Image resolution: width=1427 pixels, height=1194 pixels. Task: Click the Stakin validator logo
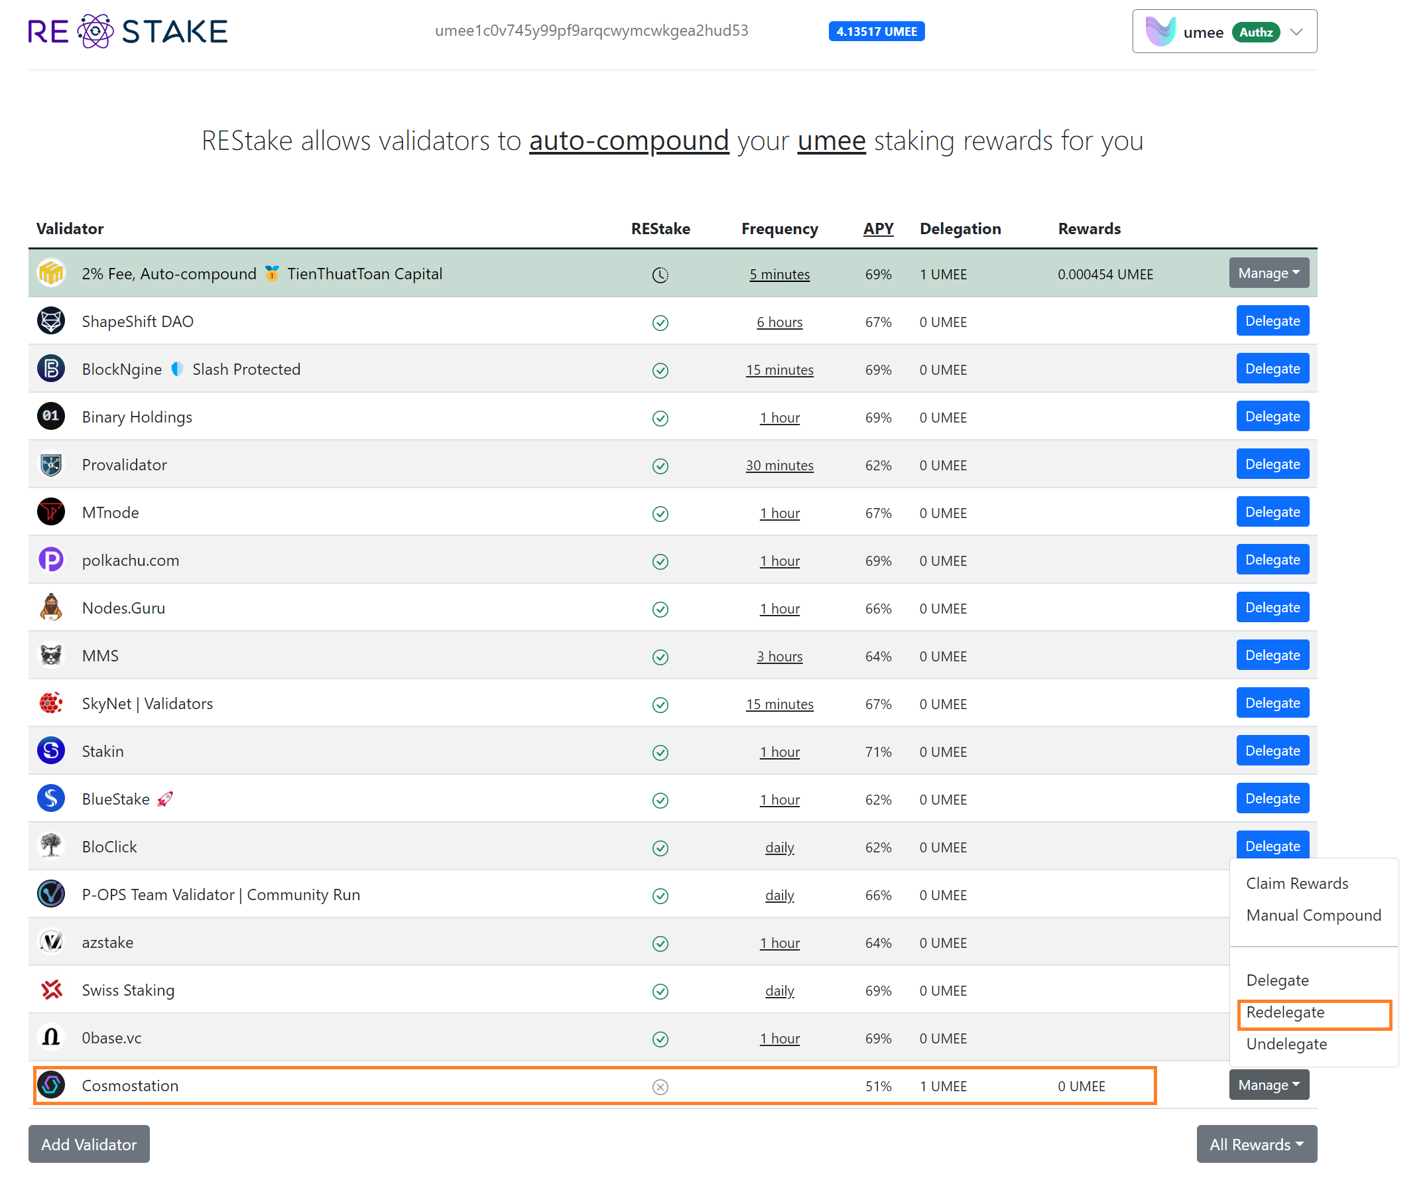(x=51, y=751)
